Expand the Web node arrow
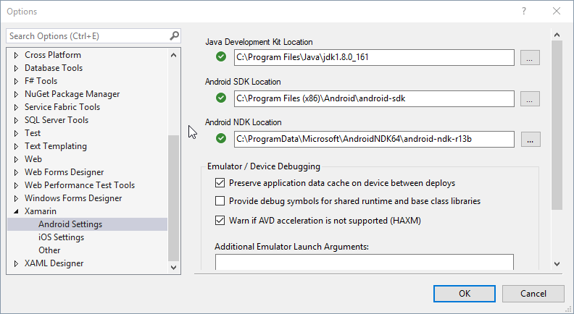This screenshot has width=574, height=314. coord(16,159)
